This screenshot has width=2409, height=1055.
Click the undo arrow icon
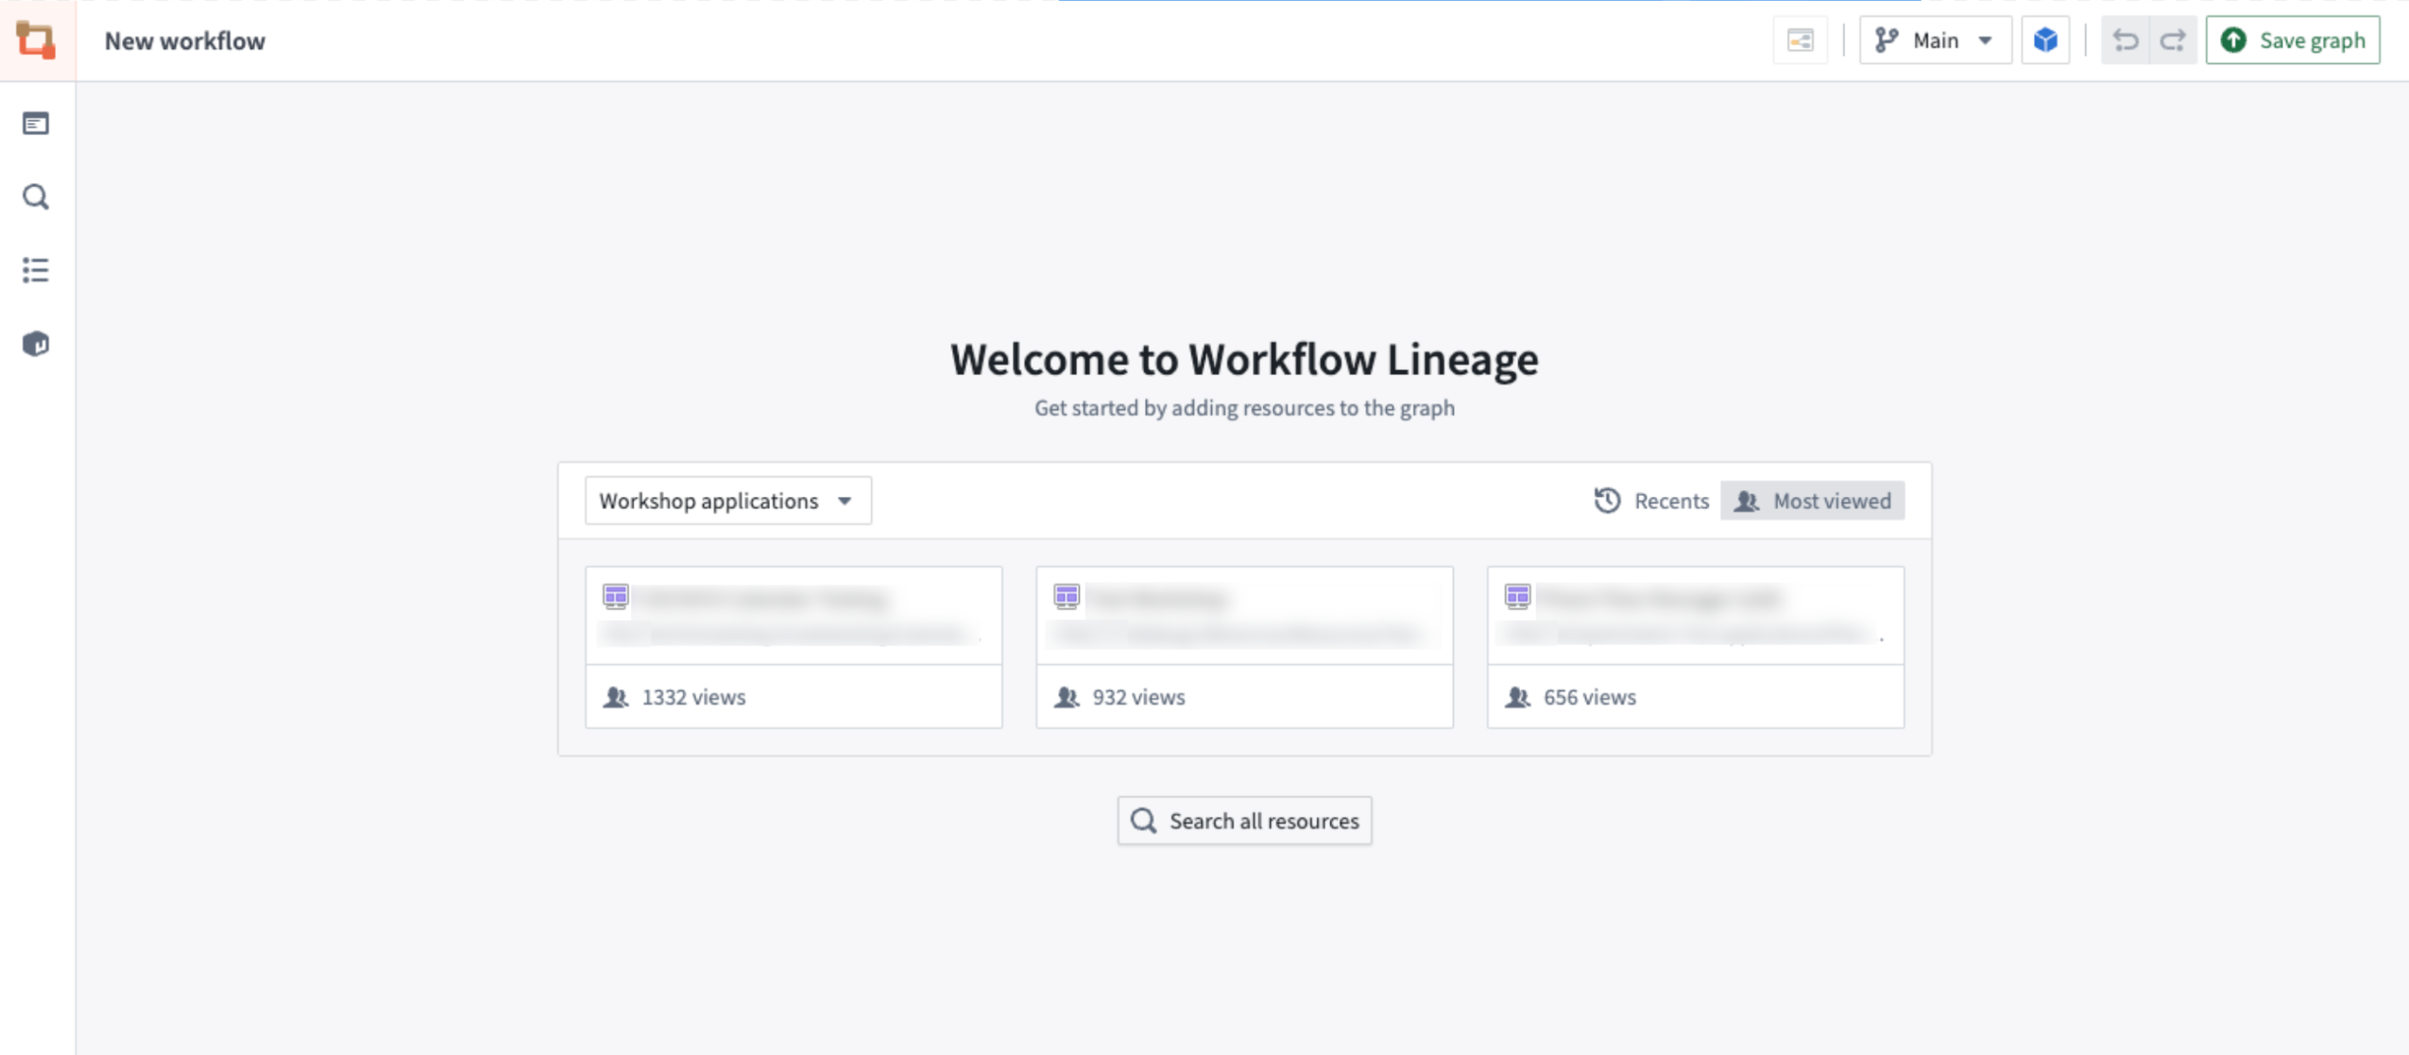pos(2126,40)
